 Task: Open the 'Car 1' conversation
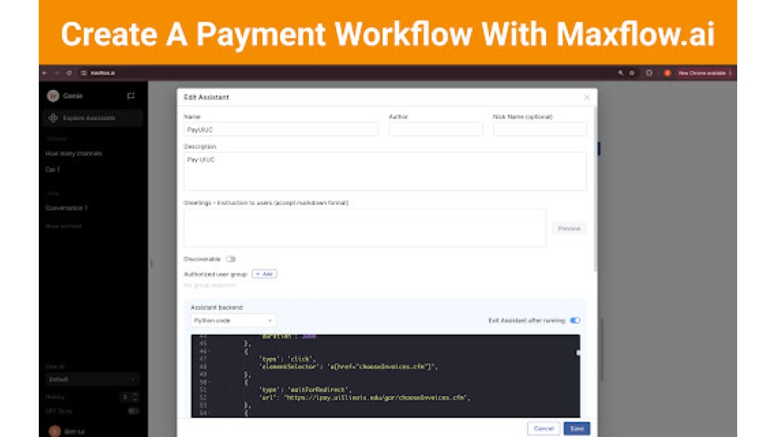coord(53,169)
